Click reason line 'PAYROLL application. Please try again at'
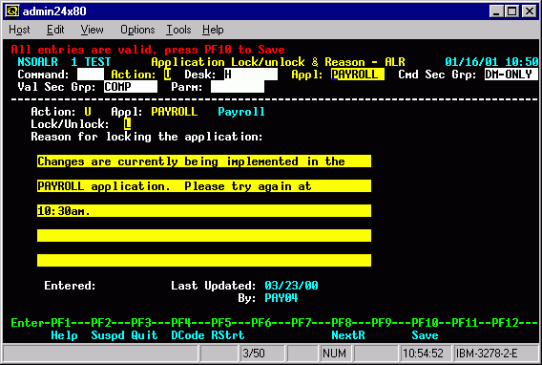 [204, 186]
